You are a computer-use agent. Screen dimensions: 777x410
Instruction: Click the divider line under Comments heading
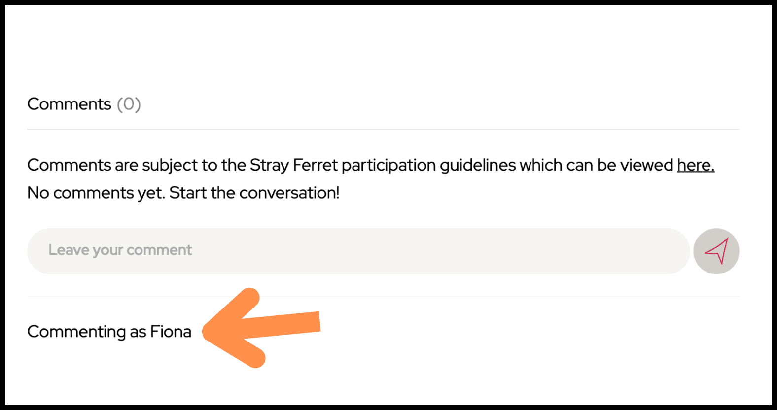coord(383,130)
